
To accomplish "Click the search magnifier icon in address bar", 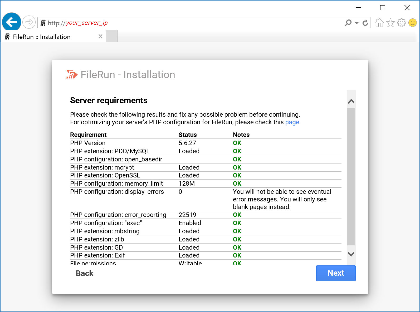I will [x=348, y=23].
